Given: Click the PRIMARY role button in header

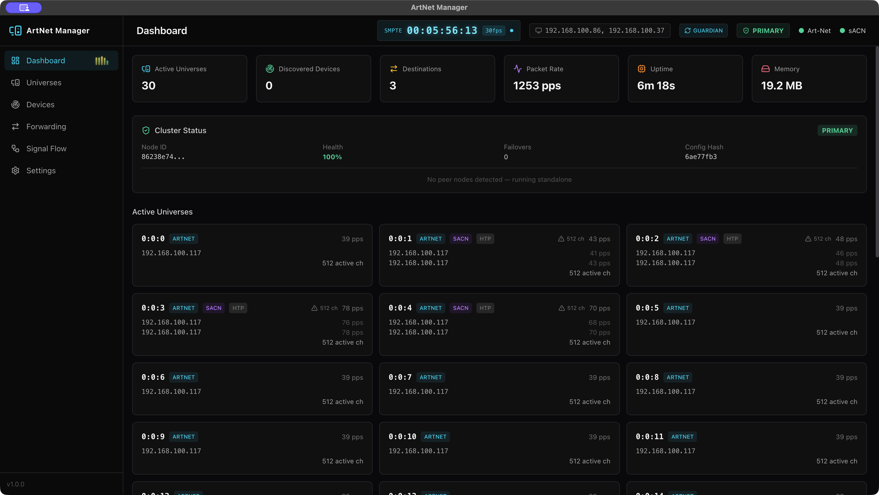Looking at the screenshot, I should coord(763,31).
